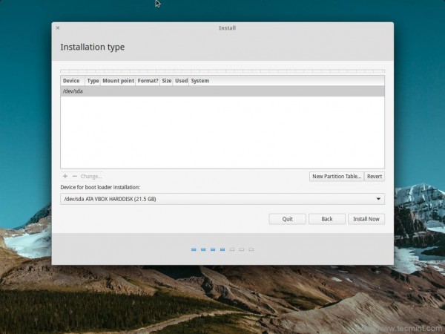Close the Install window
445x334 pixels.
(x=58, y=28)
